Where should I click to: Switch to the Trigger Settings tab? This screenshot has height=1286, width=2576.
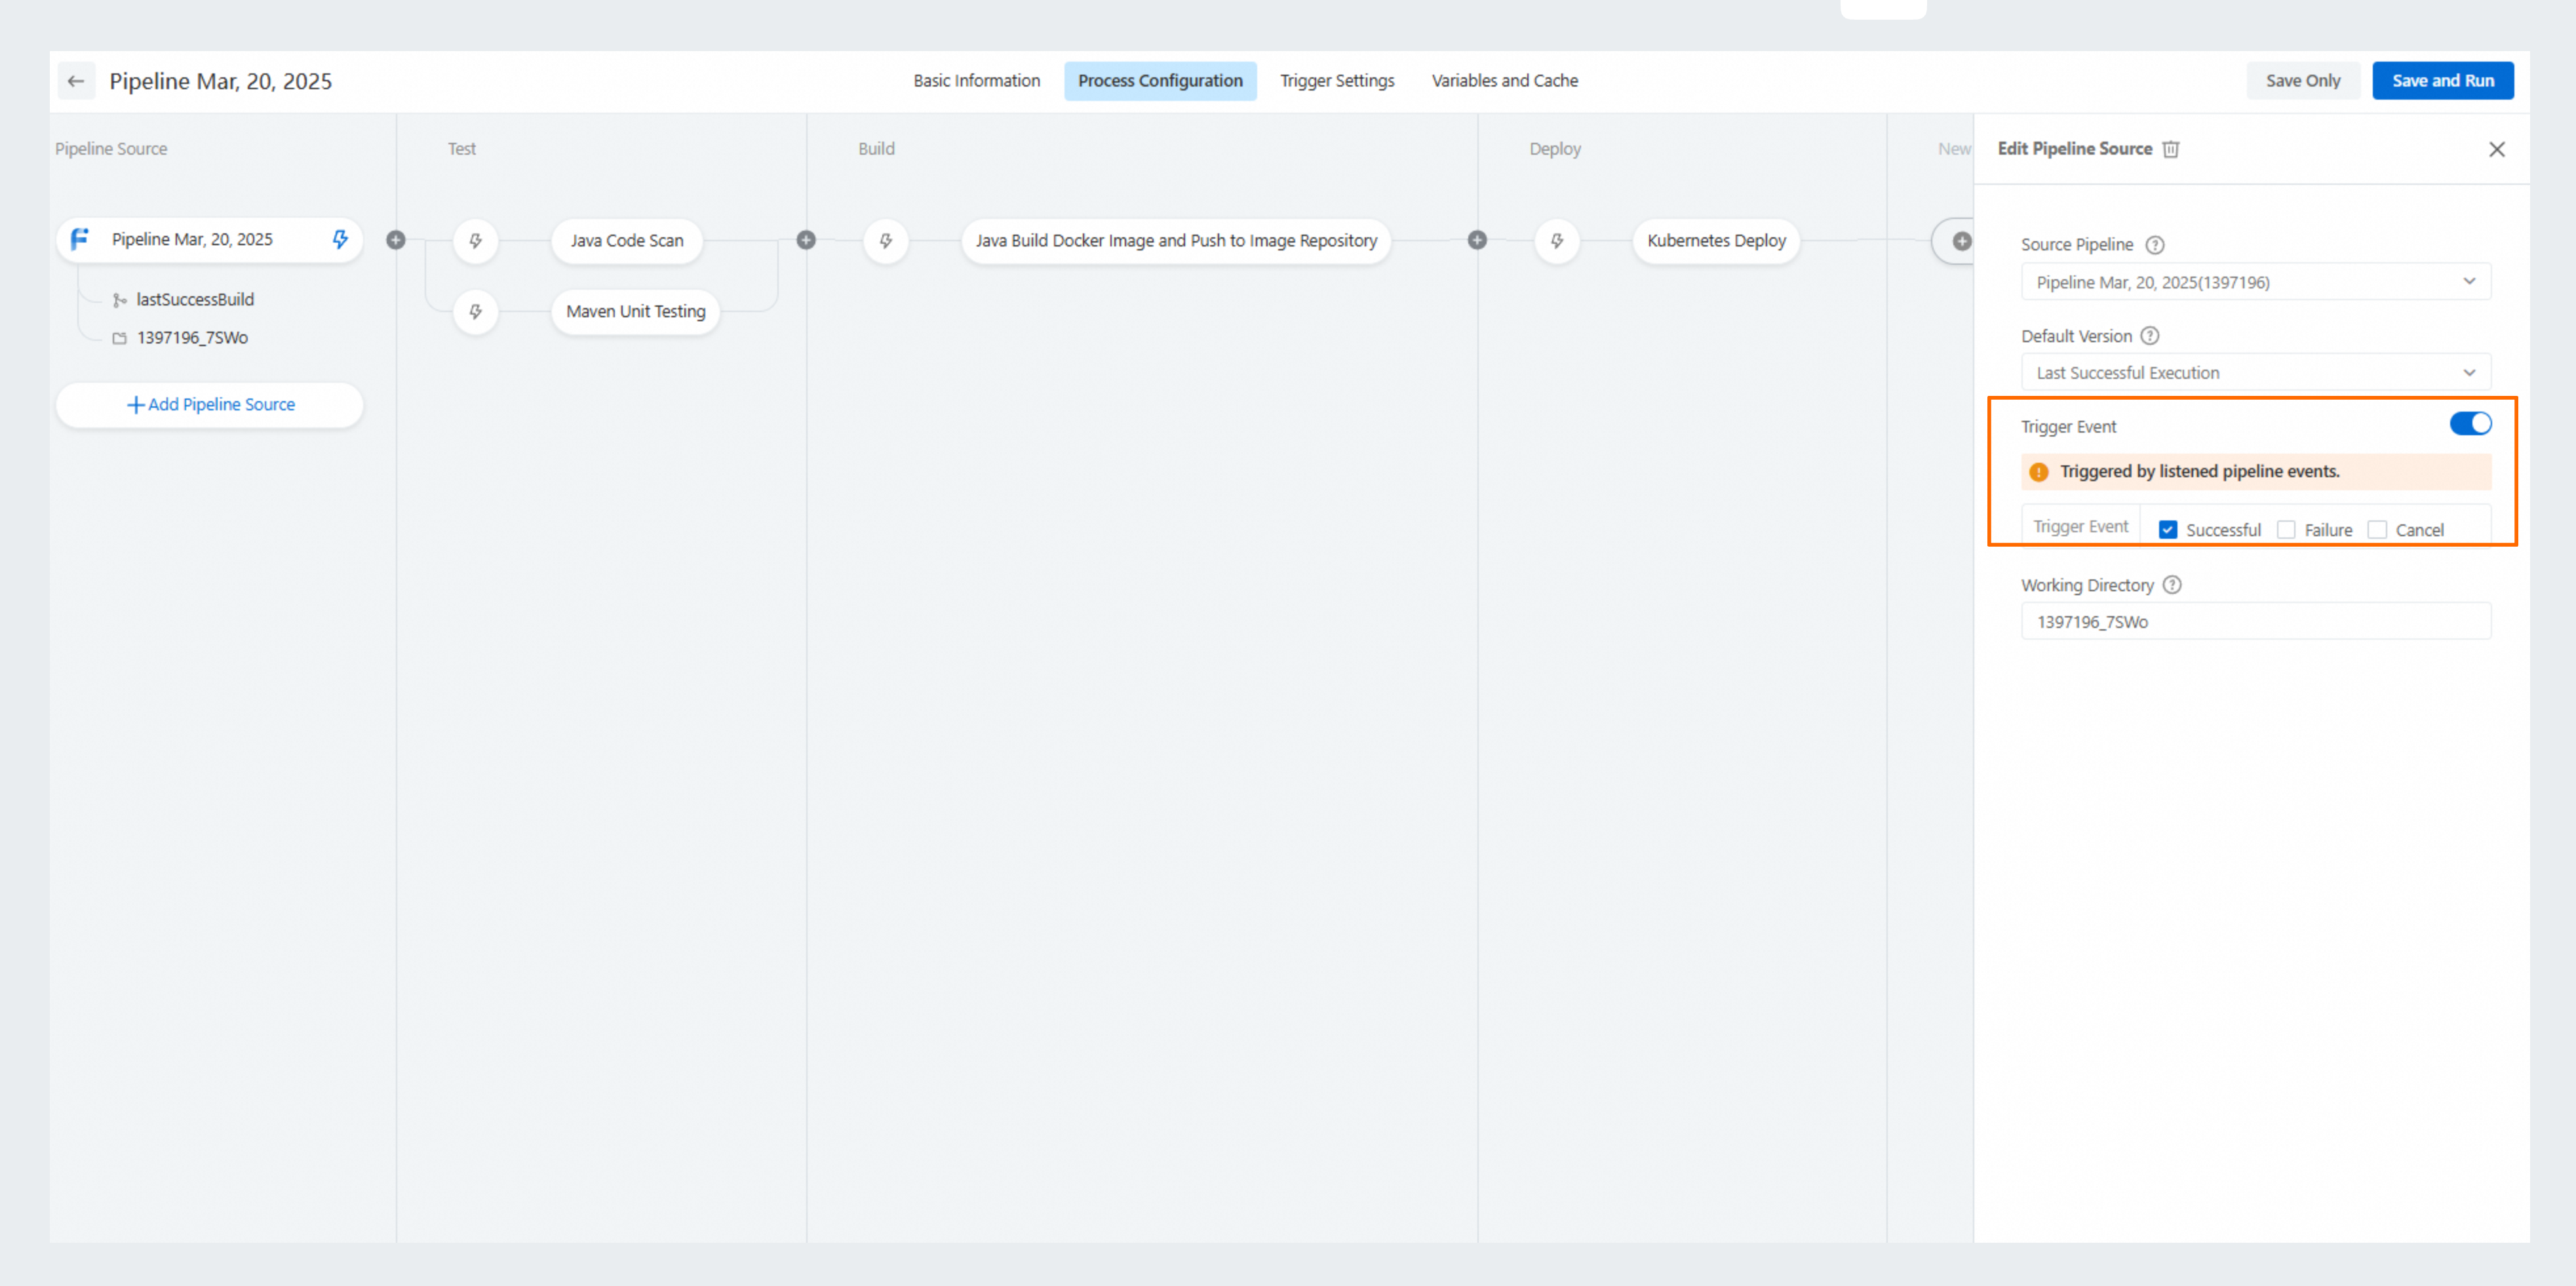point(1337,81)
